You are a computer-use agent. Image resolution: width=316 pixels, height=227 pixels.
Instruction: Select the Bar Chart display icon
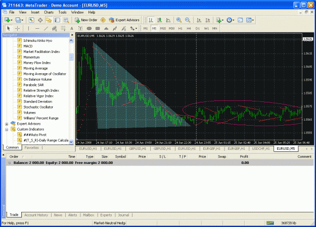point(151,20)
